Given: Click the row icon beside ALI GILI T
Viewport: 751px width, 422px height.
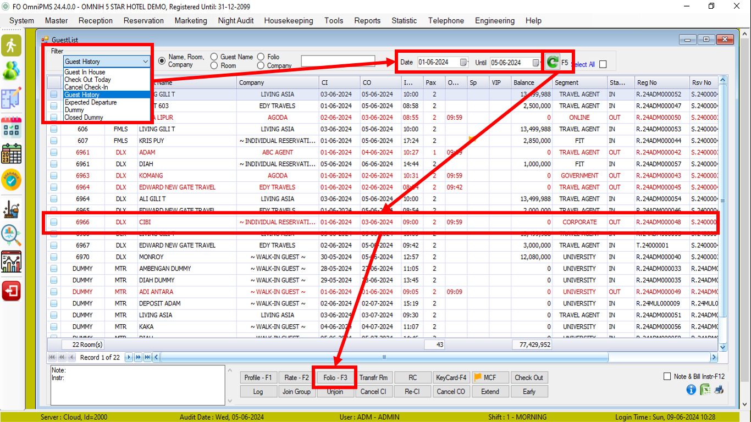Looking at the screenshot, I should pyautogui.click(x=54, y=199).
